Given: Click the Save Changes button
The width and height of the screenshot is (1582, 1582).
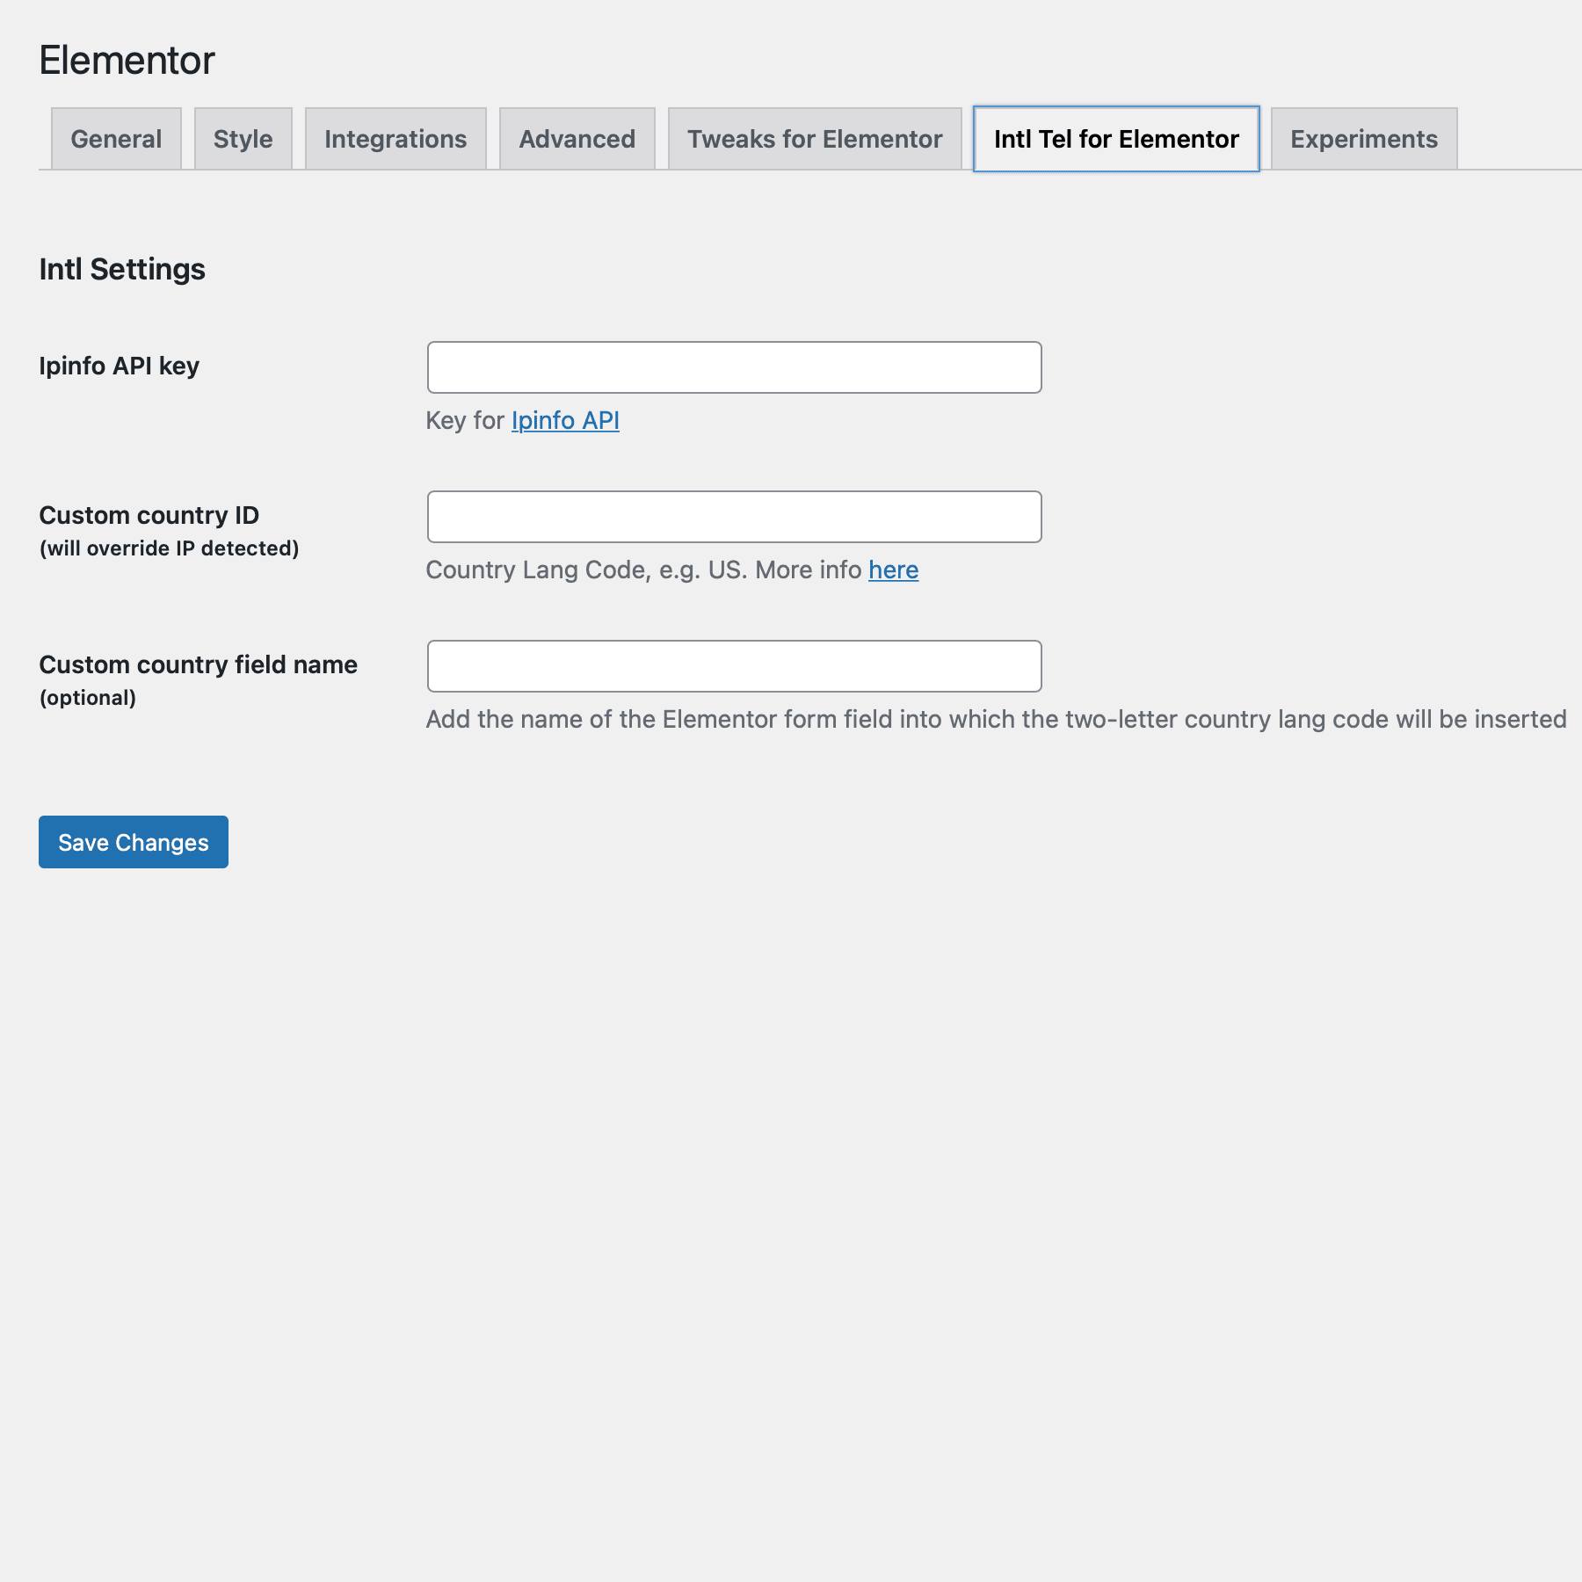Looking at the screenshot, I should coord(134,842).
